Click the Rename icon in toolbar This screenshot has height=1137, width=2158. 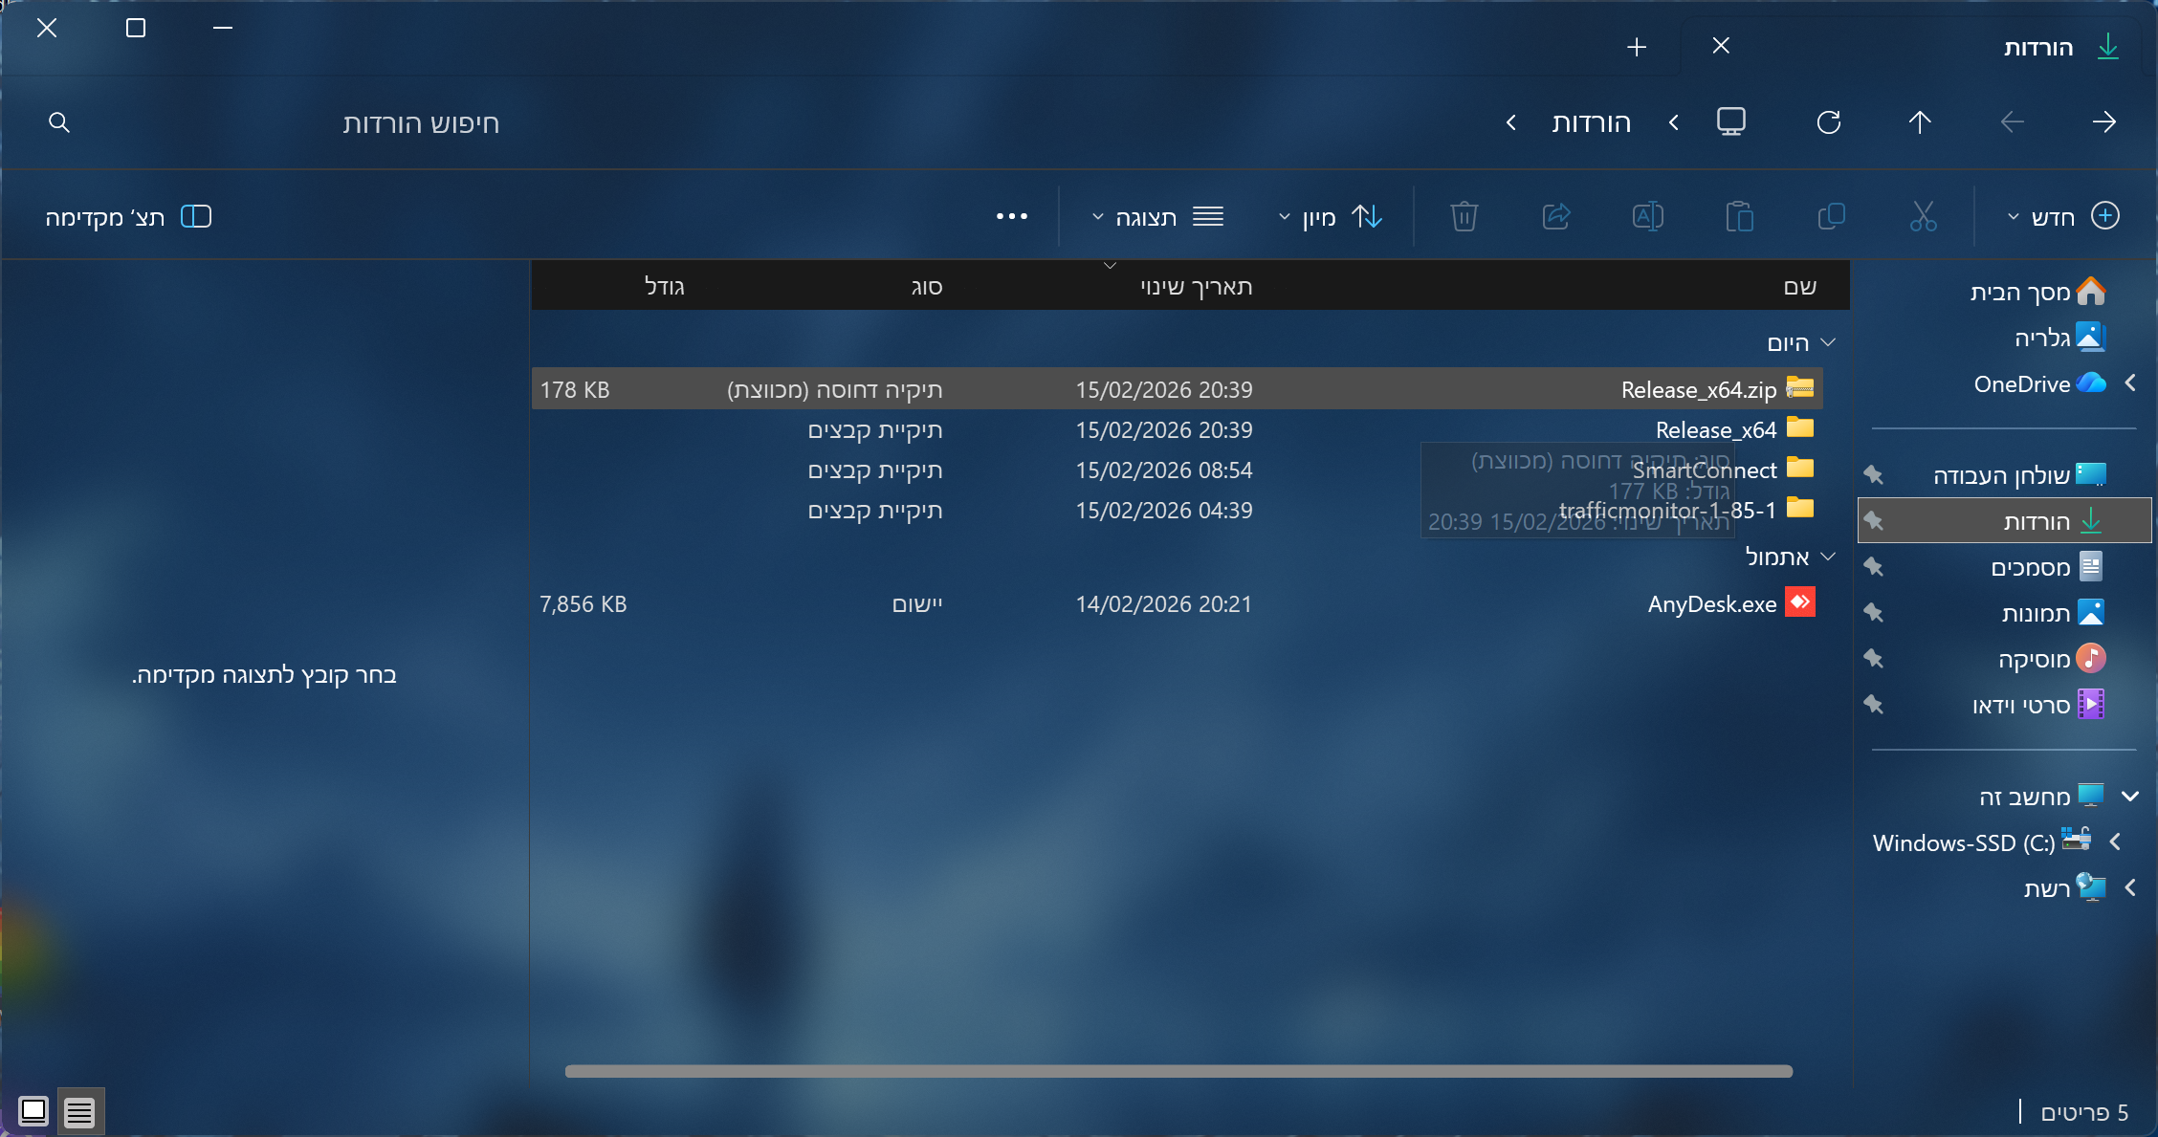[1647, 217]
